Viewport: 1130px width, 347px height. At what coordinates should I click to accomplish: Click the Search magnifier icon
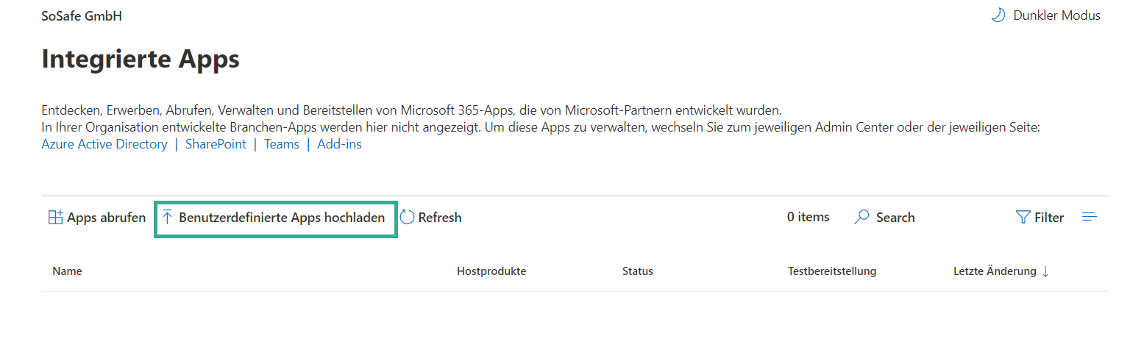point(861,218)
